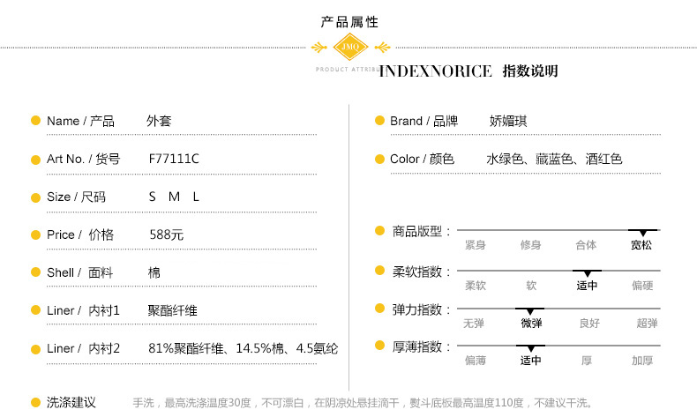
Task: Click the yellow bullet beside Name / 产品
Action: pos(35,121)
